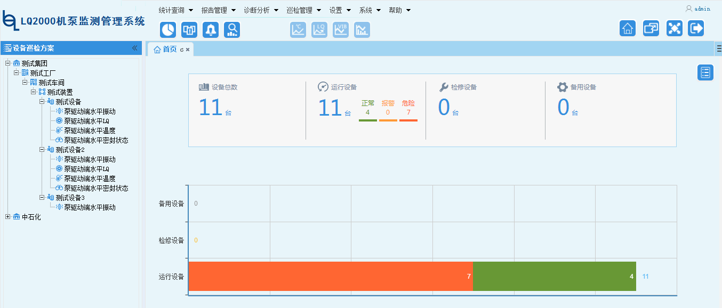Click the chart search magnifier icon

pos(232,30)
